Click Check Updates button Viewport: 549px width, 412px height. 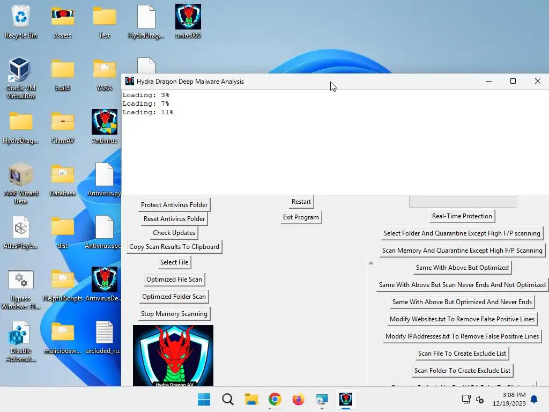[174, 233]
